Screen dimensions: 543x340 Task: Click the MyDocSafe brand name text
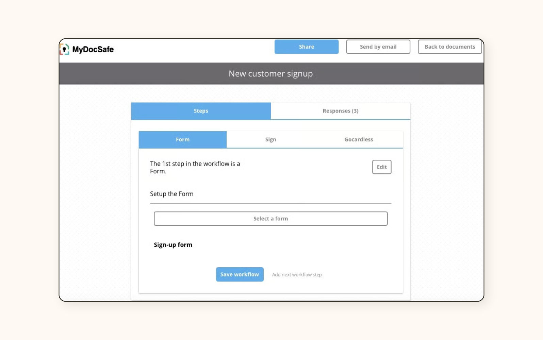93,50
